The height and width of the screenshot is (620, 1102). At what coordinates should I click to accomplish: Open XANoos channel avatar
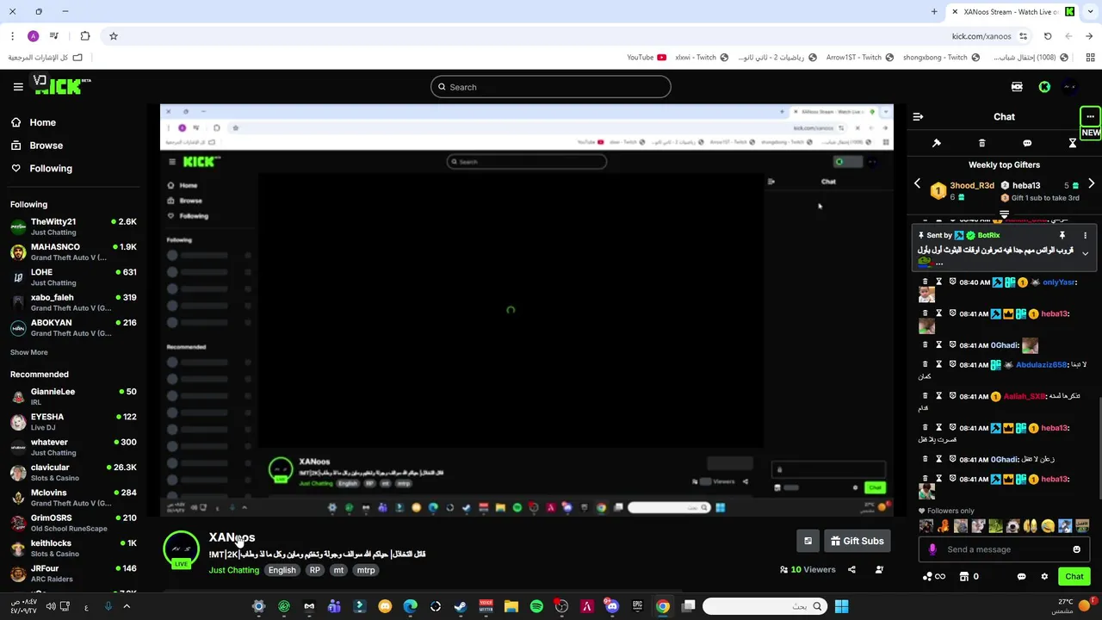181,549
